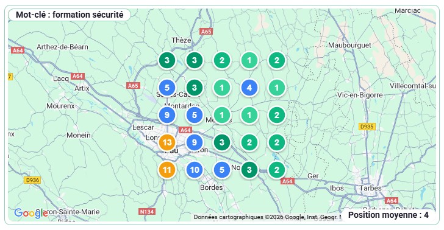Click top-left corner marker 3 of grid
This screenshot has height=230, width=444.
(x=167, y=60)
